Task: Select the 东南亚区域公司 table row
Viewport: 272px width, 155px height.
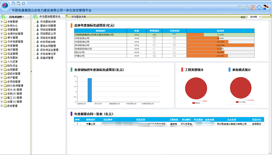Action: tap(164, 49)
